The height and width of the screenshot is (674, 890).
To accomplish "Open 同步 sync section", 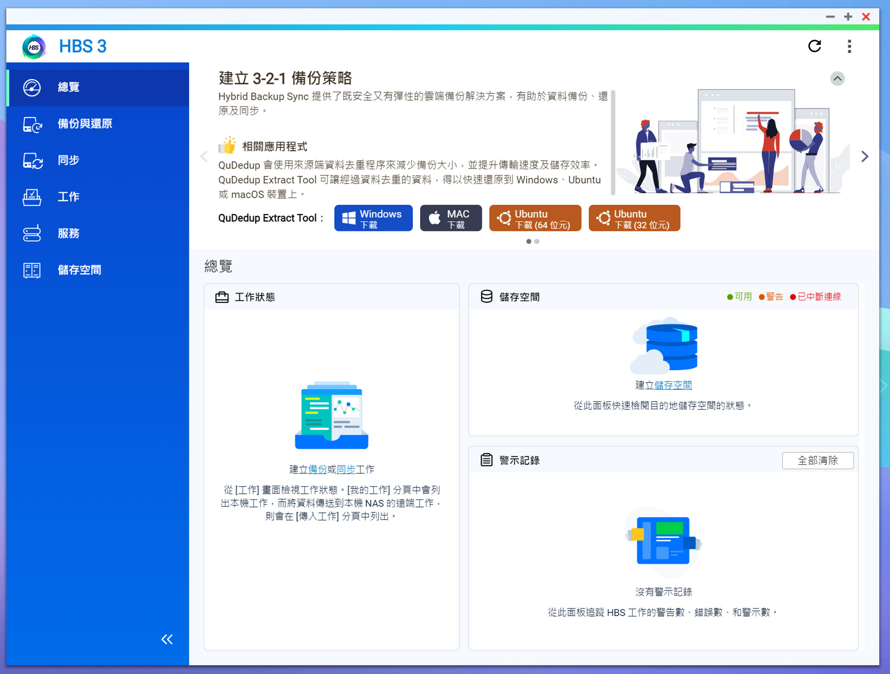I will tap(98, 160).
